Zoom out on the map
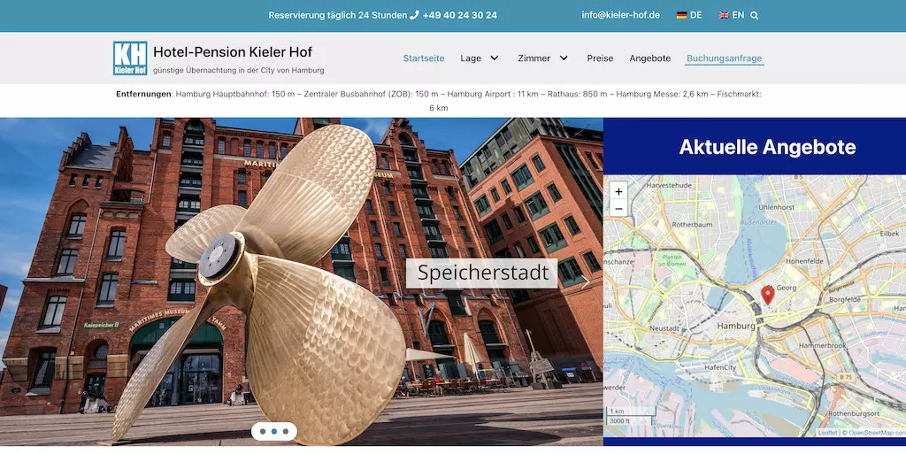 coord(618,208)
